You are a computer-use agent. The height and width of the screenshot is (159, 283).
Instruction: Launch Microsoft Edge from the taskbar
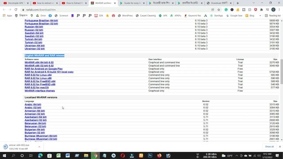[40, 155]
